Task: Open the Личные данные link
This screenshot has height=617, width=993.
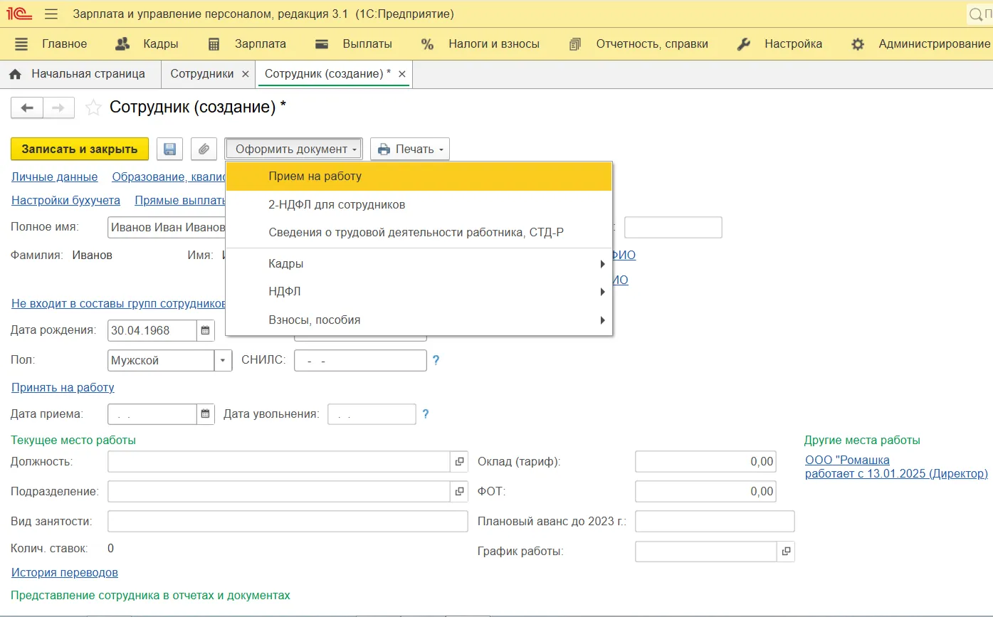Action: pos(55,177)
